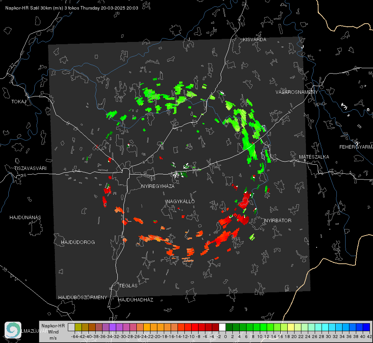Click road number 41 near Vásárosnamény
Image resolution: width=373 pixels, height=343 pixels.
pyautogui.click(x=290, y=111)
